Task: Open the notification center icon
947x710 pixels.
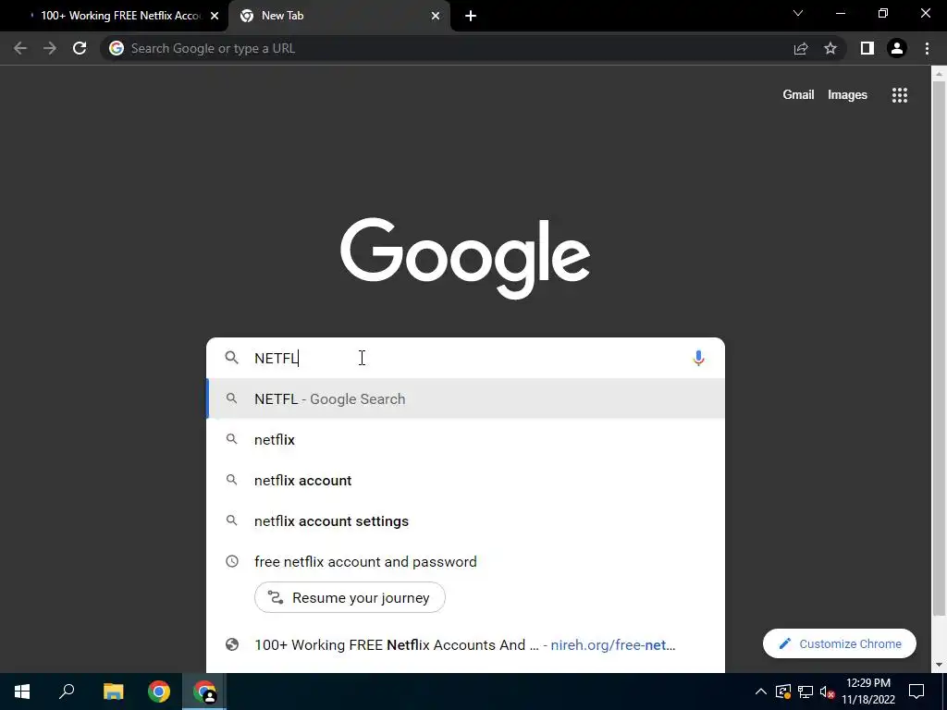Action: click(916, 692)
